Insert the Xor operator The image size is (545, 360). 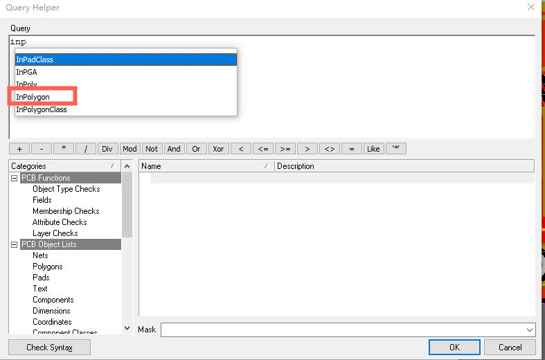(x=219, y=149)
